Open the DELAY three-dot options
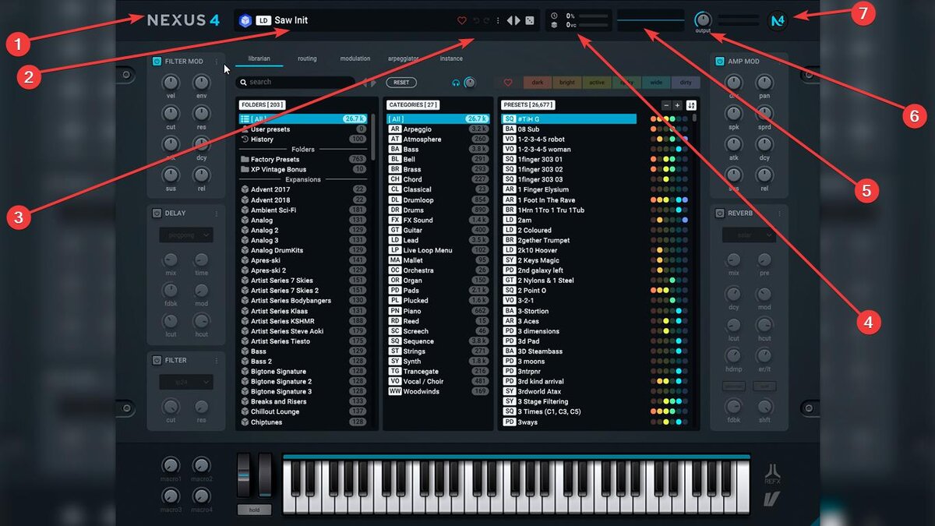935x526 pixels. click(217, 213)
